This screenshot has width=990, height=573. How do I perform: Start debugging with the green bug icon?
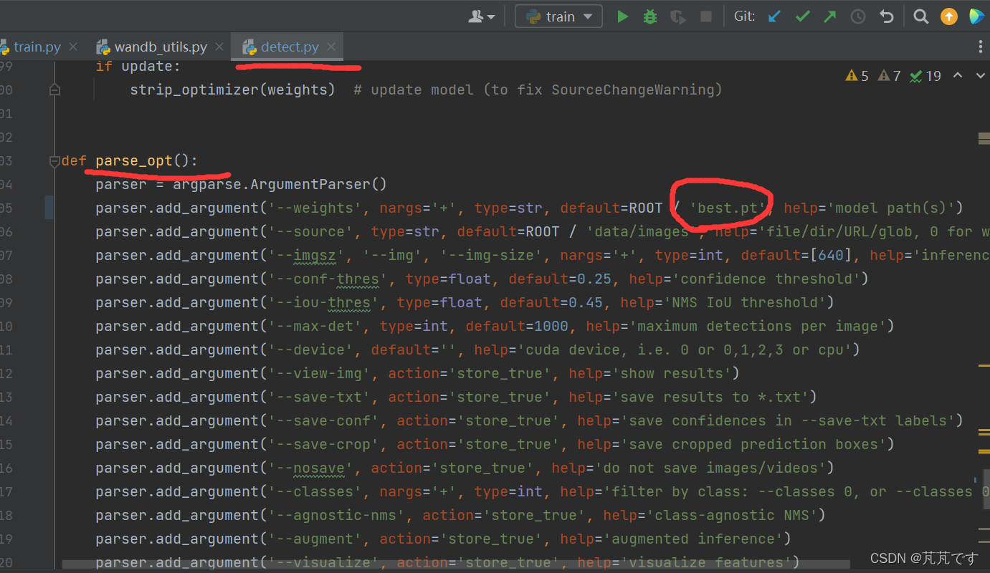pyautogui.click(x=650, y=16)
